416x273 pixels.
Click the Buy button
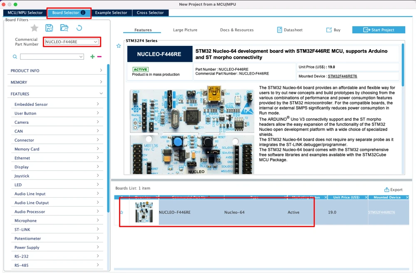(333, 30)
